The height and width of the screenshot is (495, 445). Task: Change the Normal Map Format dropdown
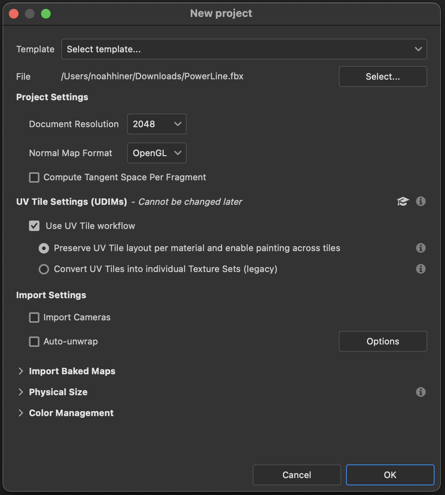157,153
